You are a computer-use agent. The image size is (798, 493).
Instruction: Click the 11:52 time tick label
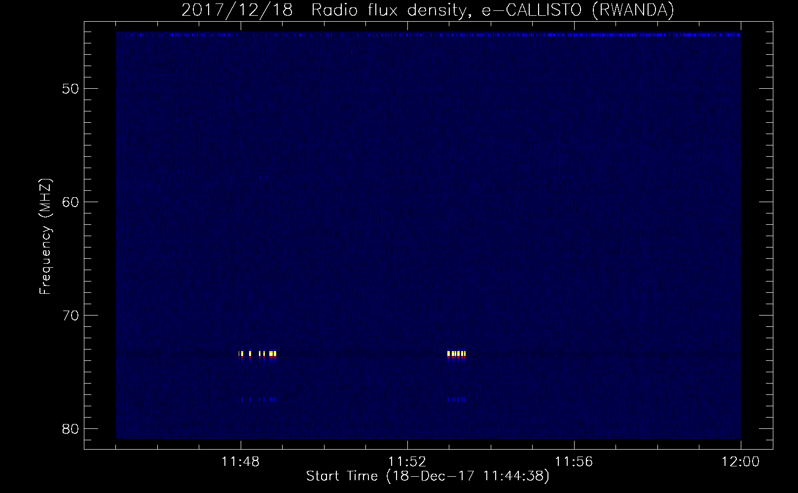pyautogui.click(x=407, y=462)
